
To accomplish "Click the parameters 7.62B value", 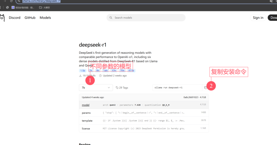I will [x=137, y=105].
